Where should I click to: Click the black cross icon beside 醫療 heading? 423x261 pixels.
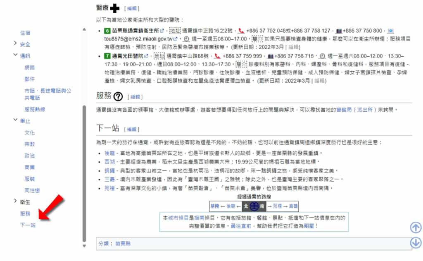tap(115, 8)
